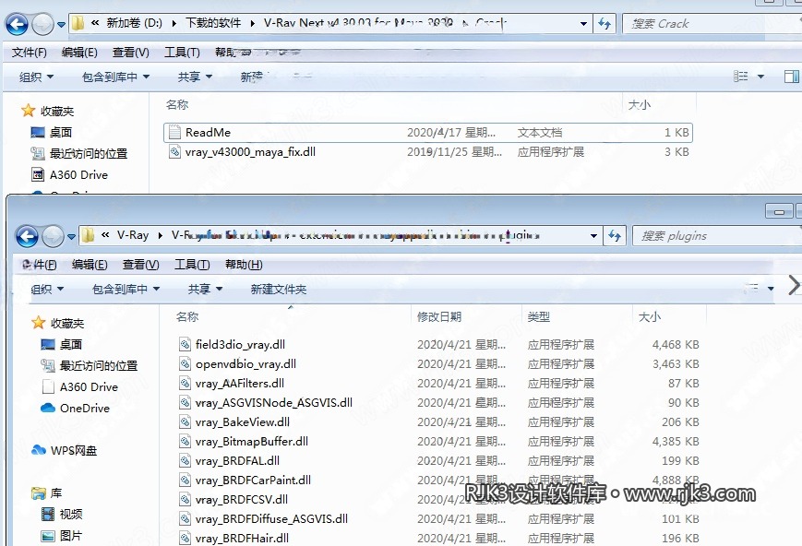
Task: Open 文件(F) menu in Crack window
Action: (x=30, y=53)
